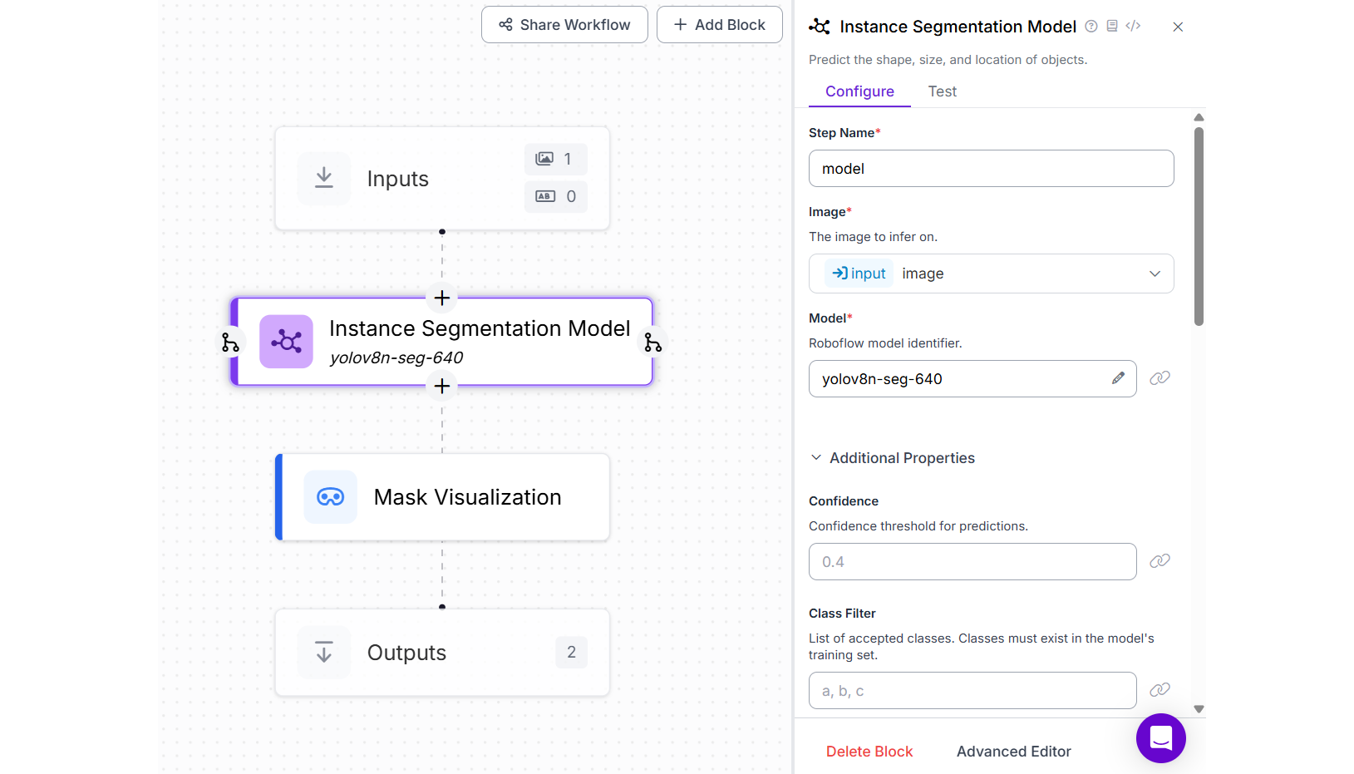Open the Advanced Editor
Viewport: 1354px width, 774px height.
point(1013,751)
